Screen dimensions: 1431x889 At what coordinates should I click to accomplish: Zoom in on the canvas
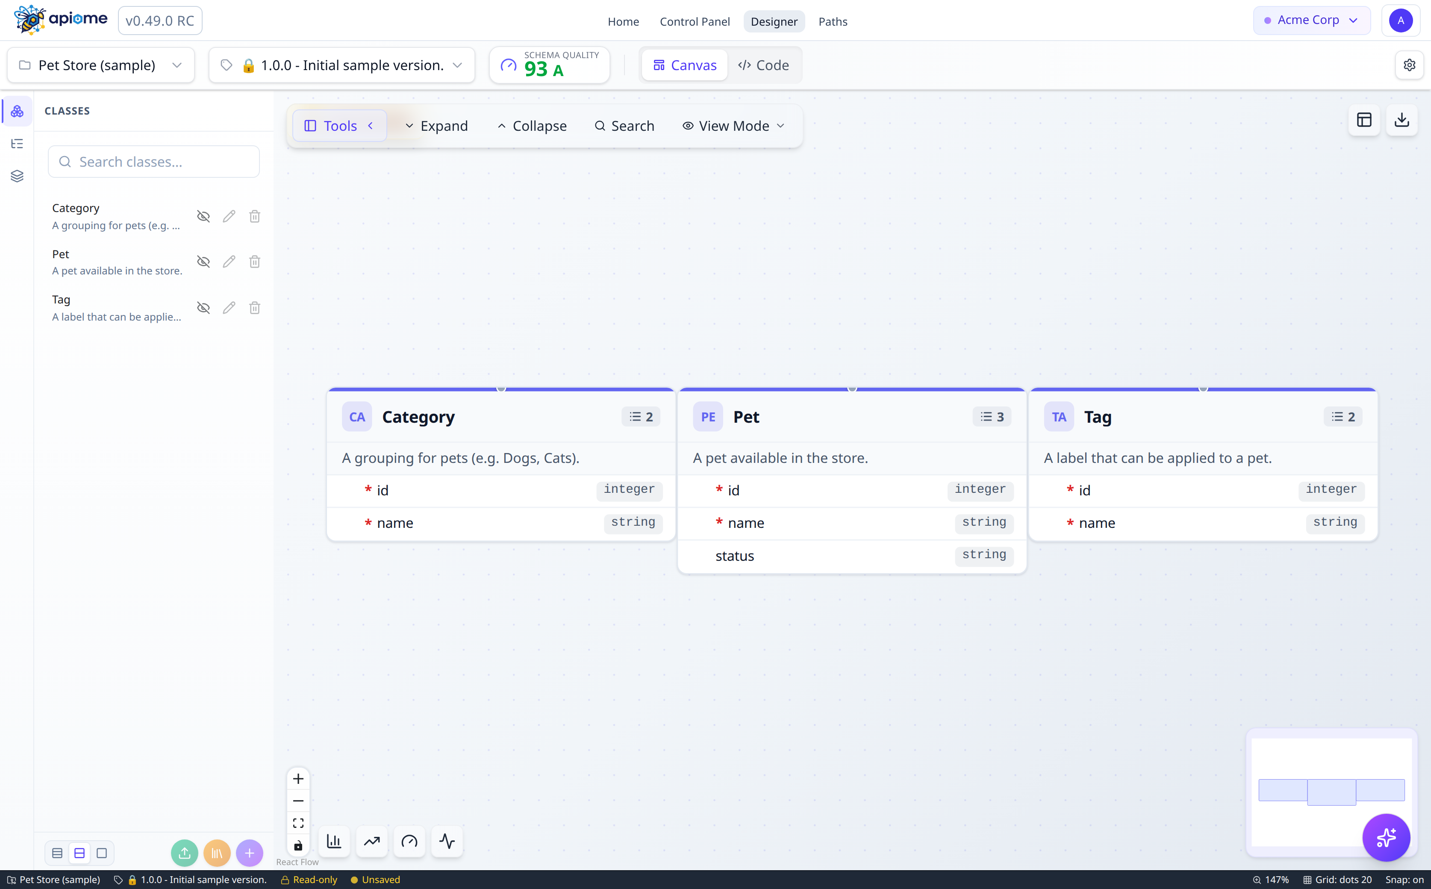[298, 779]
